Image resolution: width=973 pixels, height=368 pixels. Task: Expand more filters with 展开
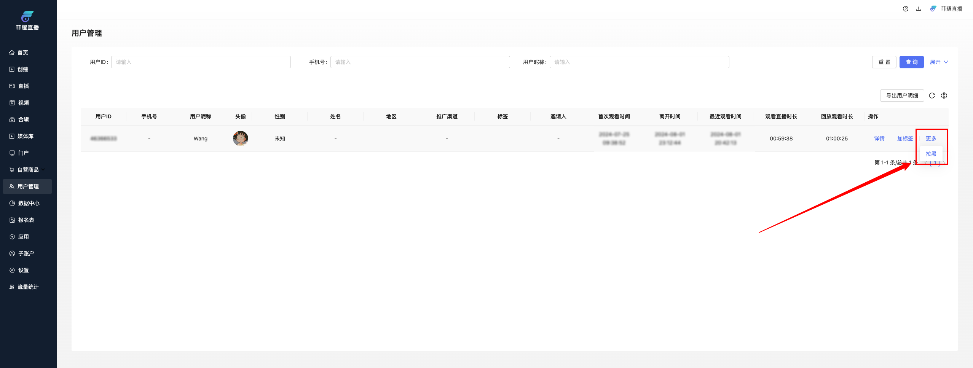point(938,62)
